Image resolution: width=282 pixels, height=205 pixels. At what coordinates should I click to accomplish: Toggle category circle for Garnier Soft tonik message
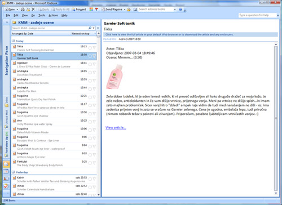90,56
